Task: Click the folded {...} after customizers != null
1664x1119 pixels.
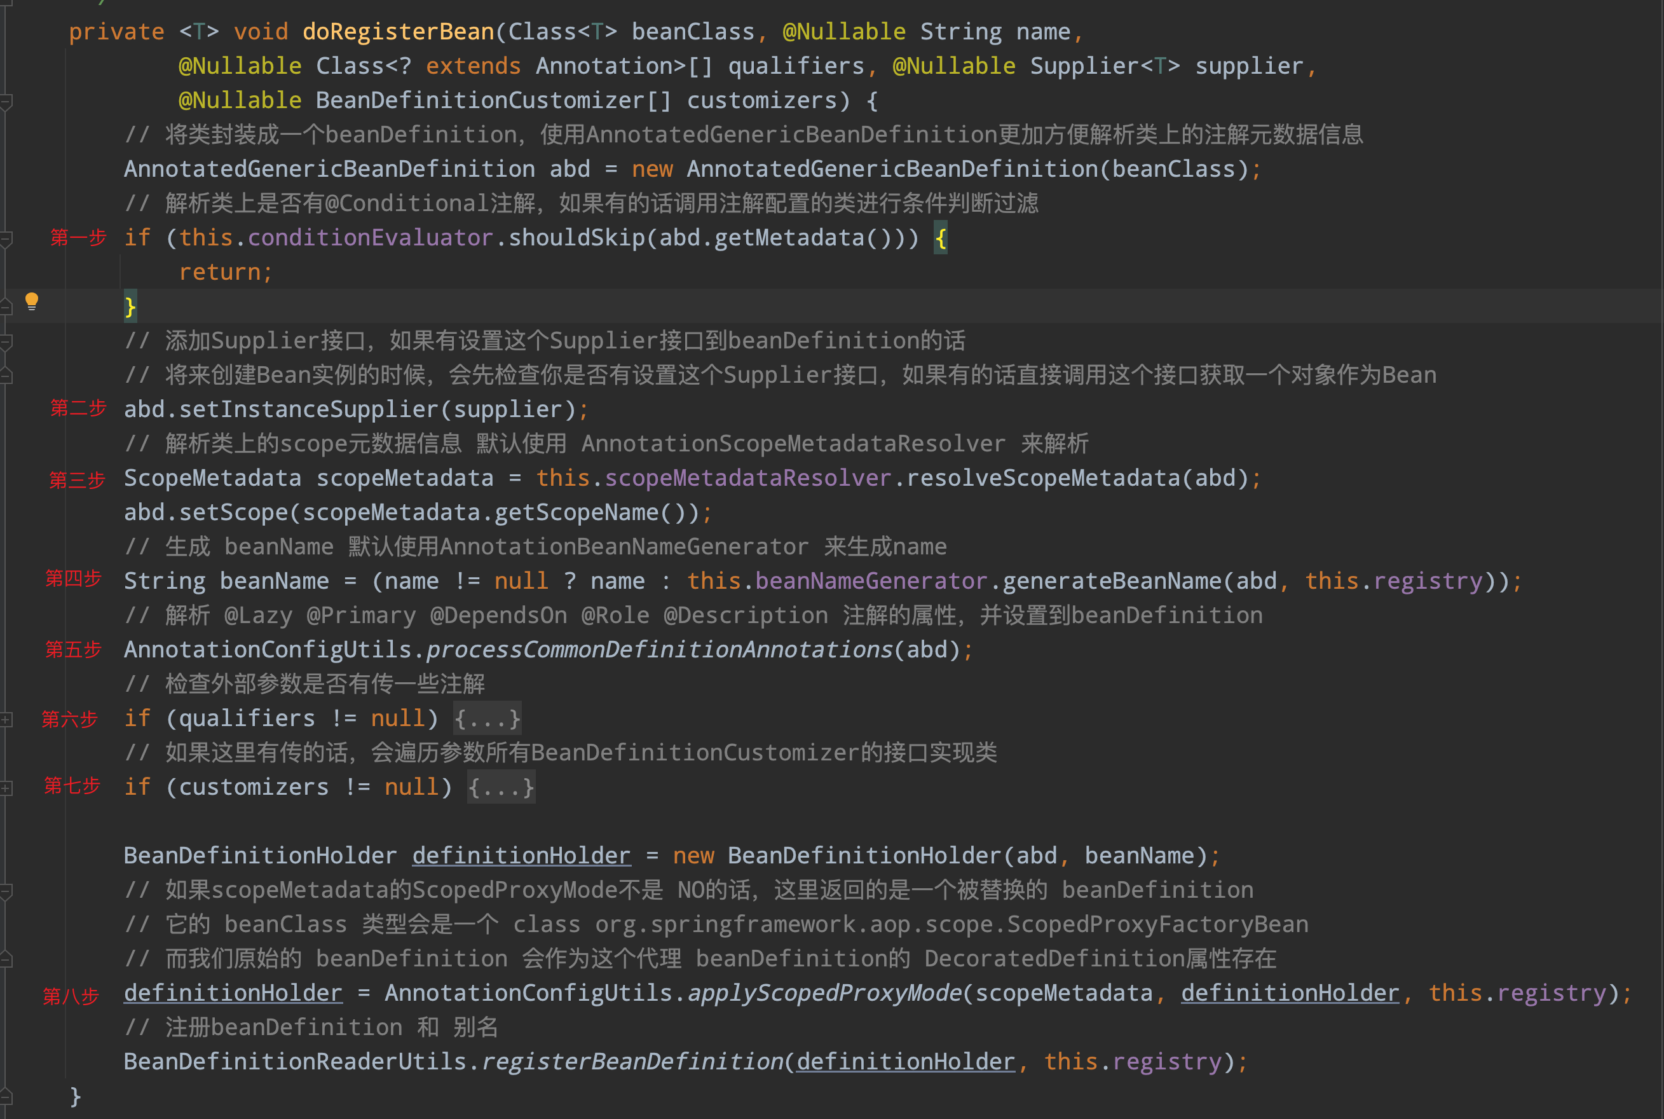Action: tap(501, 787)
